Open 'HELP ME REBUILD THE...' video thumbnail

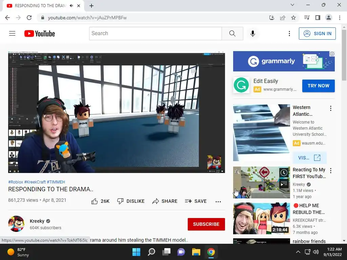point(261,218)
